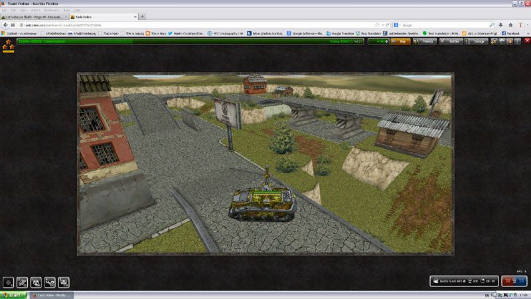Image resolution: width=531 pixels, height=299 pixels.
Task: Click the Buy crystals button
Action: point(400,41)
